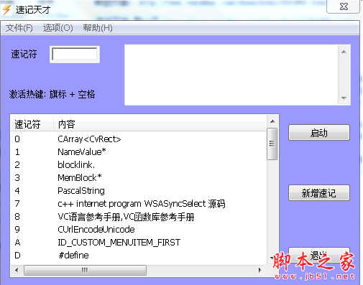363x285 pixels.
Task: Open the 选项(O) menu
Action: 58,28
